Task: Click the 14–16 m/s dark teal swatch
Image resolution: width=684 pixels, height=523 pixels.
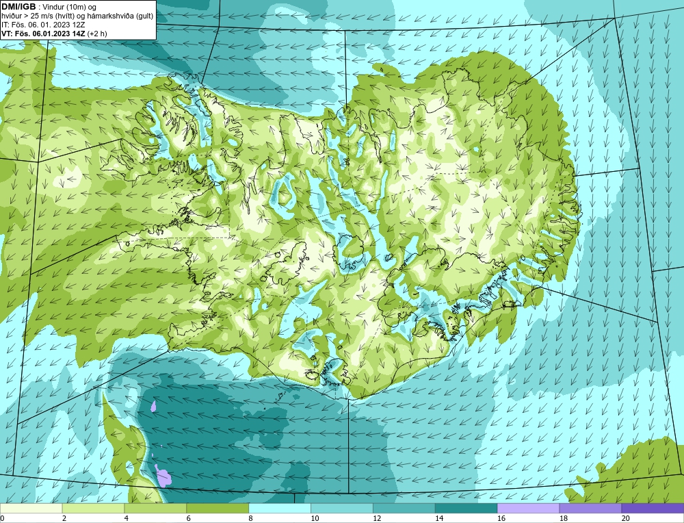Action: pyautogui.click(x=466, y=509)
